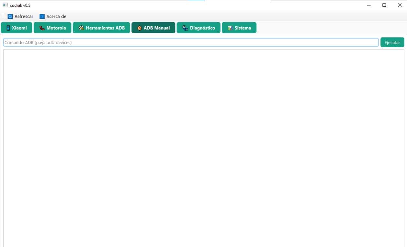Select the phone icon on the Xiaomi tab
Image resolution: width=407 pixels, height=247 pixels.
(x=8, y=28)
